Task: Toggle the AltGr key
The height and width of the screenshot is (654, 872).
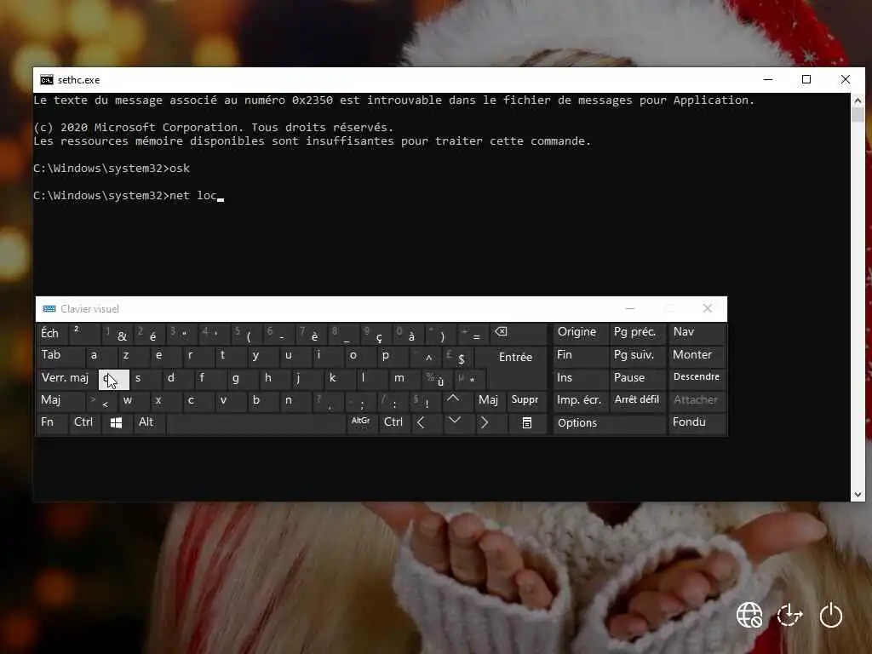Action: [361, 423]
